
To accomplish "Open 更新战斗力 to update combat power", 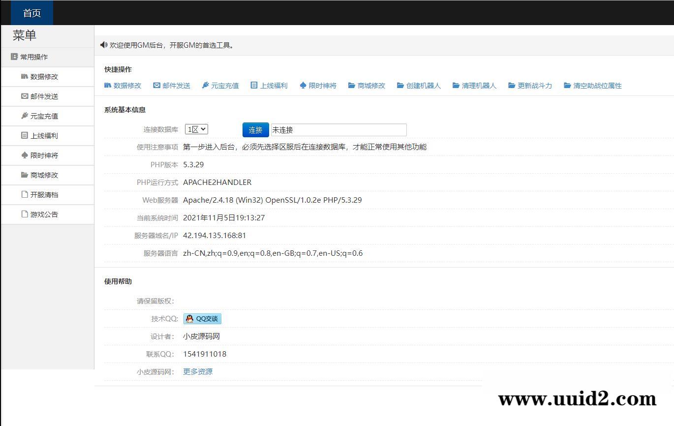I will tap(529, 85).
